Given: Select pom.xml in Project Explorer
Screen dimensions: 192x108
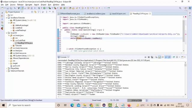Looking at the screenshot, I should click(16, 66).
